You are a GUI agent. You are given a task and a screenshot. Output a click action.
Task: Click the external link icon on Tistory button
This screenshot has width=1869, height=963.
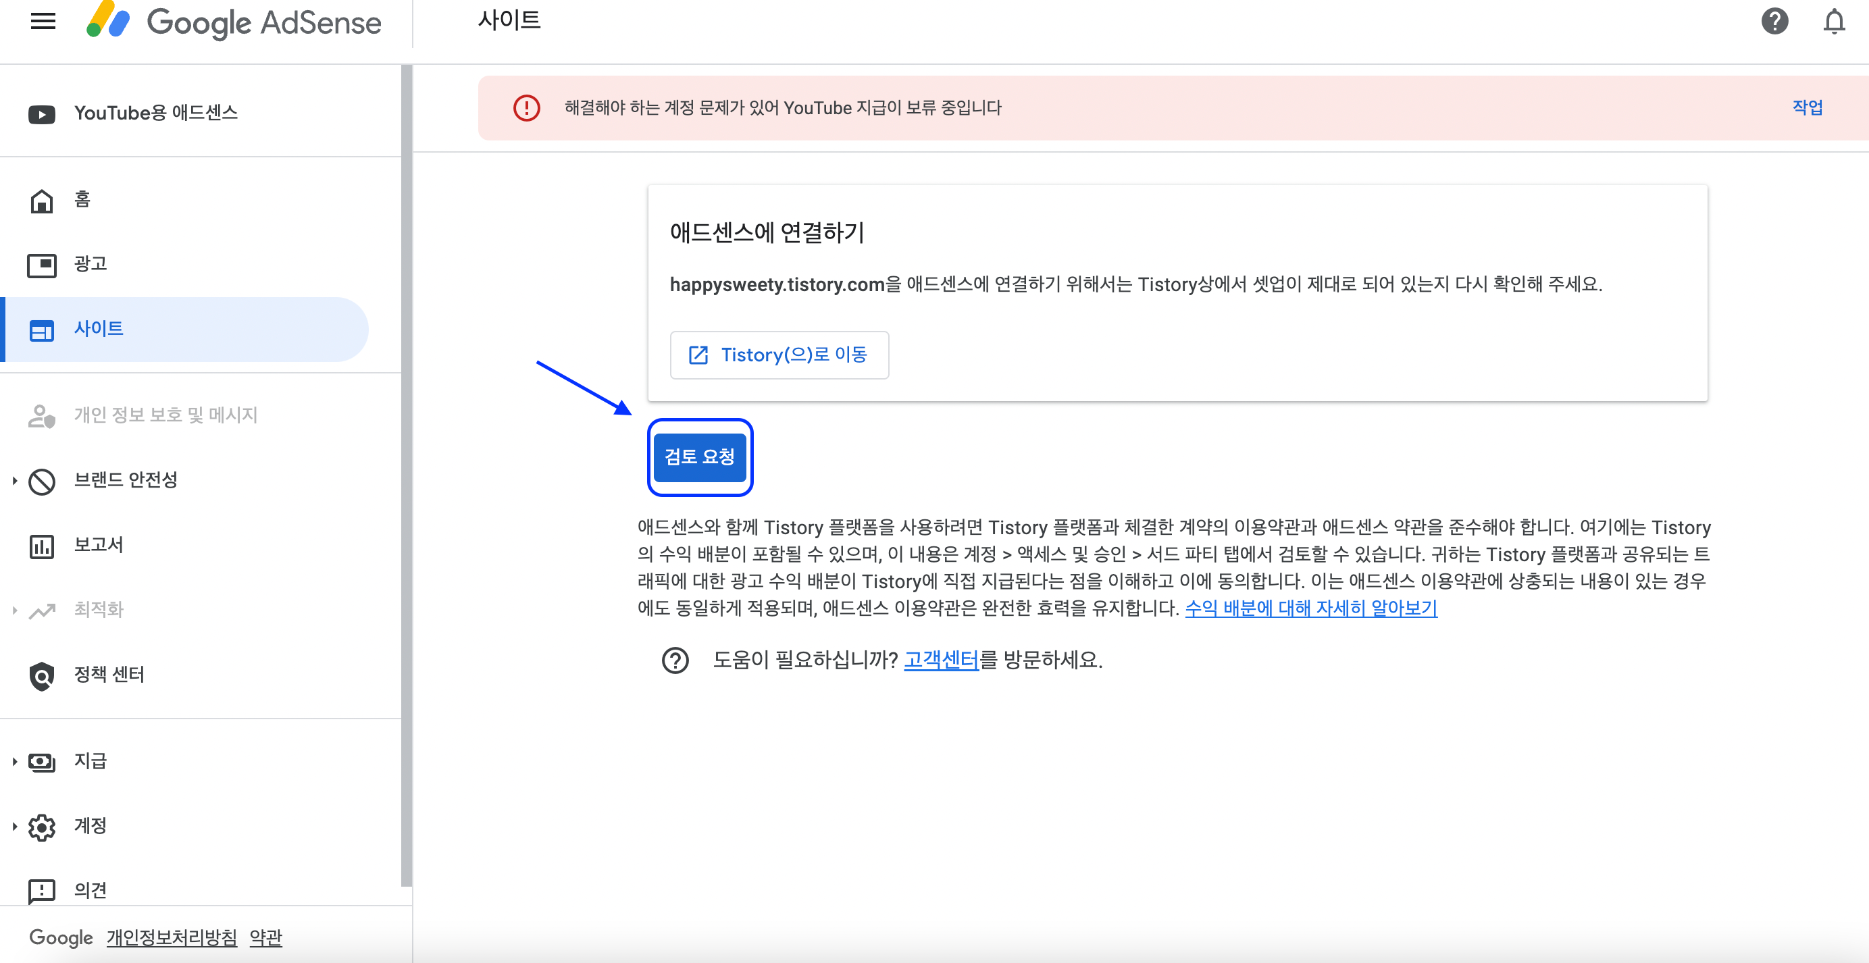click(697, 355)
